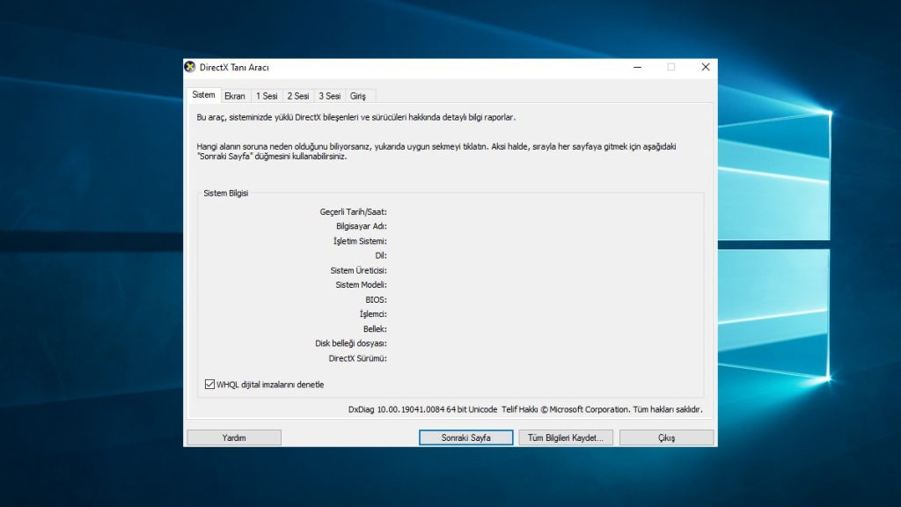Switch to the Ekran tab
The image size is (901, 507).
coord(235,95)
